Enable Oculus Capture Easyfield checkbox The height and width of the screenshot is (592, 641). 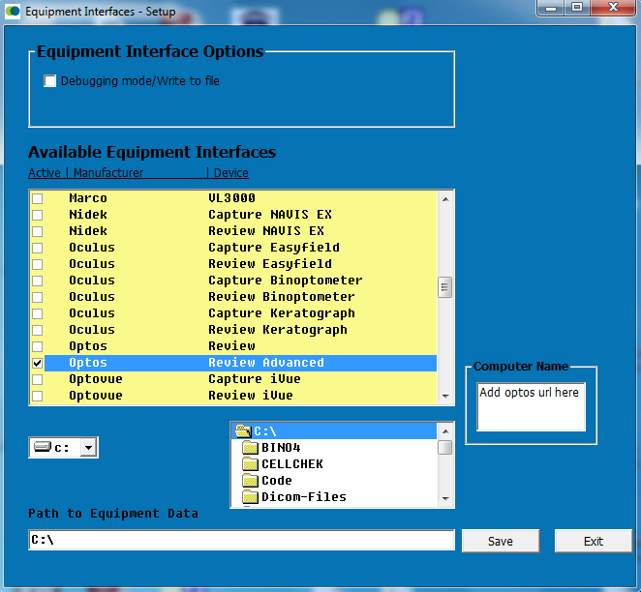(x=37, y=248)
